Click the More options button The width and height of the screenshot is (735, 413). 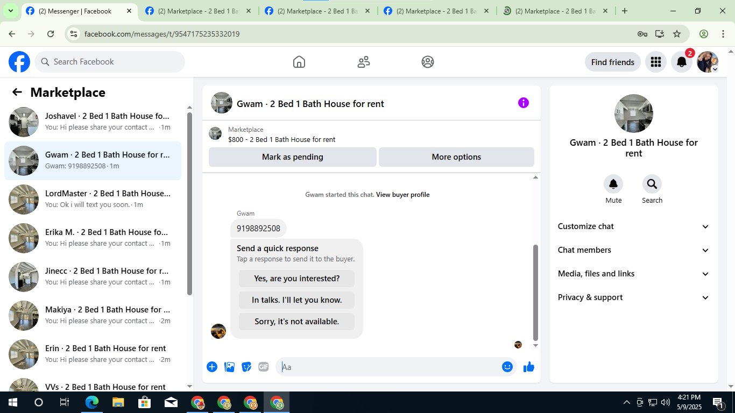tap(456, 157)
